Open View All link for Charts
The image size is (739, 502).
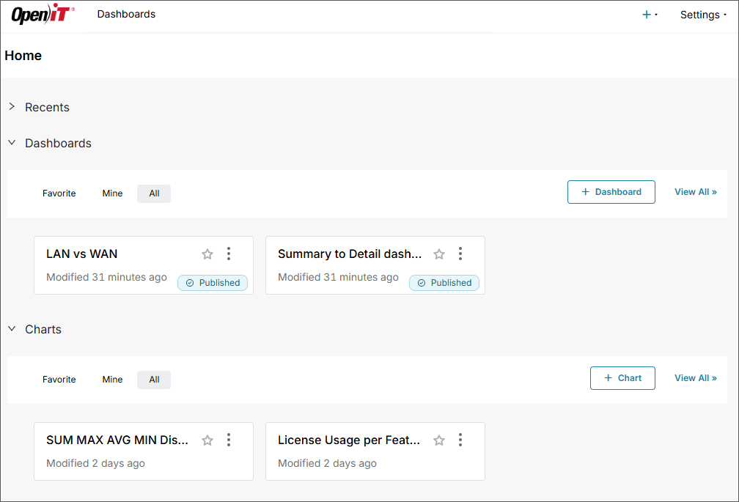695,377
